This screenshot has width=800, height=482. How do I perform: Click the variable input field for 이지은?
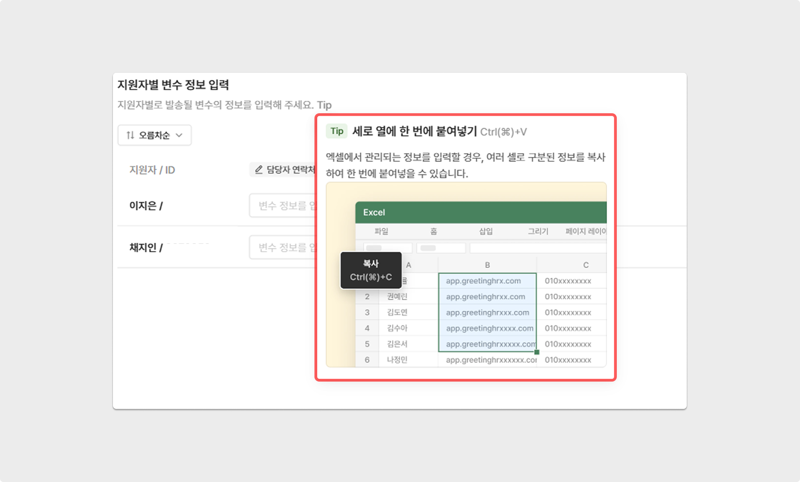(x=283, y=206)
